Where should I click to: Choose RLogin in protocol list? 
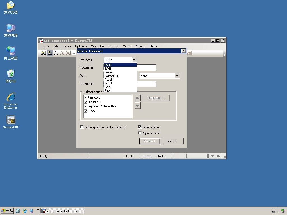coord(120,80)
